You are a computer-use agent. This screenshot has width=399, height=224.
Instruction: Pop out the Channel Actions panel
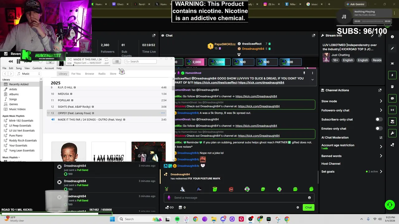pos(380,90)
